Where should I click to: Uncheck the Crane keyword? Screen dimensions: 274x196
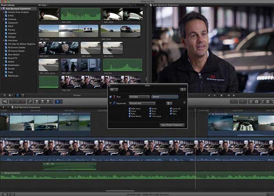point(130,111)
